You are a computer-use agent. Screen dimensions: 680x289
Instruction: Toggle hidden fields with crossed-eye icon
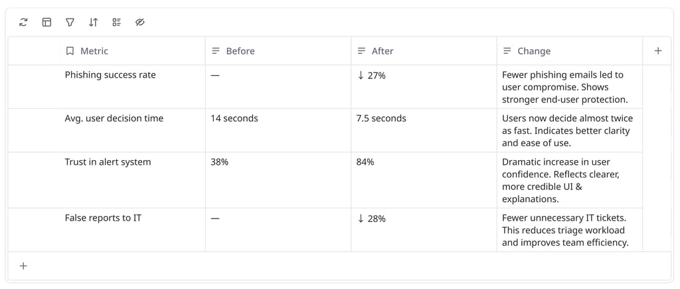[139, 22]
